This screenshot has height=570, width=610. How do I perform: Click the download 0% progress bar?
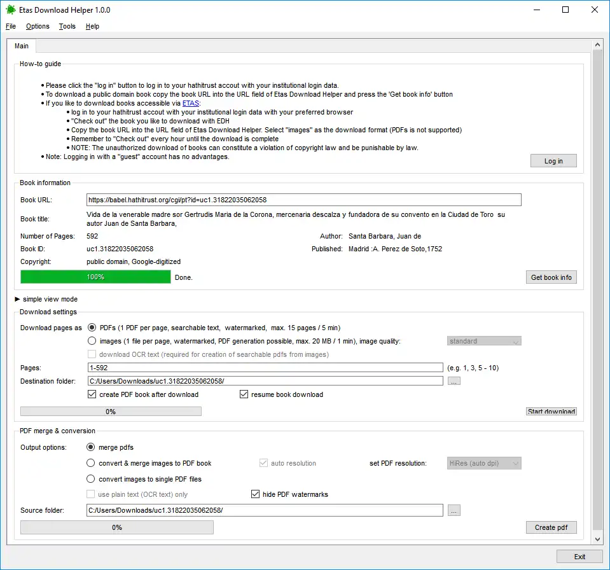111,411
